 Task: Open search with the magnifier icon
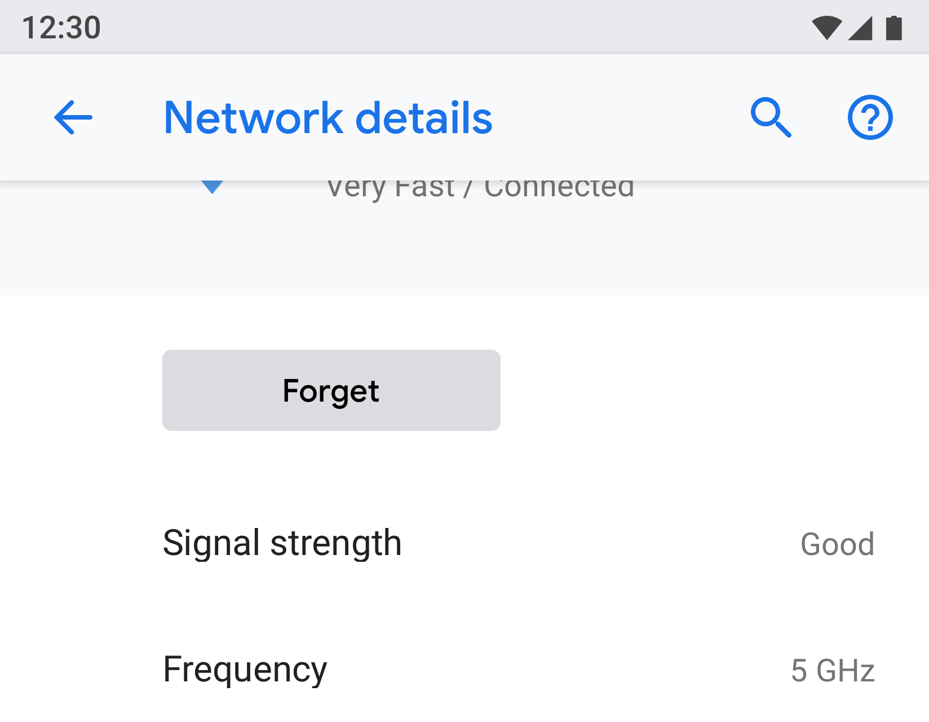click(771, 117)
